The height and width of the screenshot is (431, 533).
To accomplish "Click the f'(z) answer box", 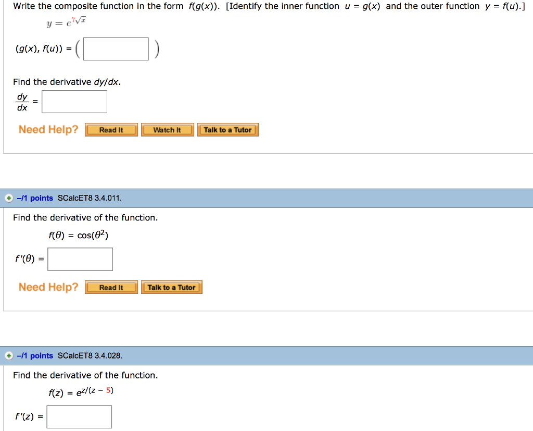I will (x=79, y=416).
